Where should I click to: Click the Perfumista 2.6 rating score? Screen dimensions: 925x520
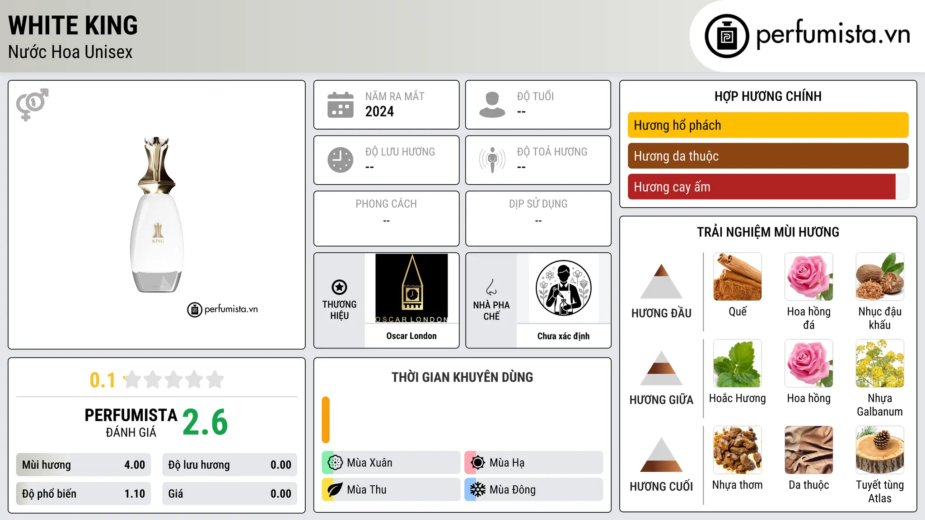click(x=205, y=422)
